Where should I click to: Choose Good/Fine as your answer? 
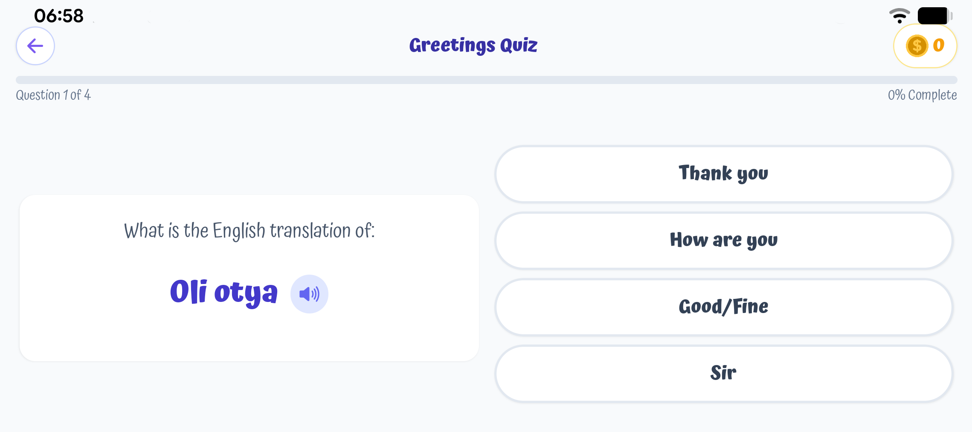point(724,307)
